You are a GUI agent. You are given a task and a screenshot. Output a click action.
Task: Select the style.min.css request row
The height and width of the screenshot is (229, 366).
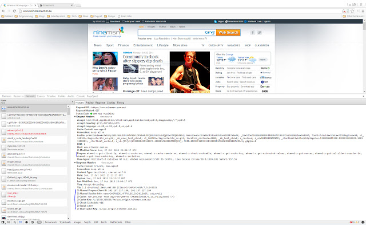click(x=34, y=148)
